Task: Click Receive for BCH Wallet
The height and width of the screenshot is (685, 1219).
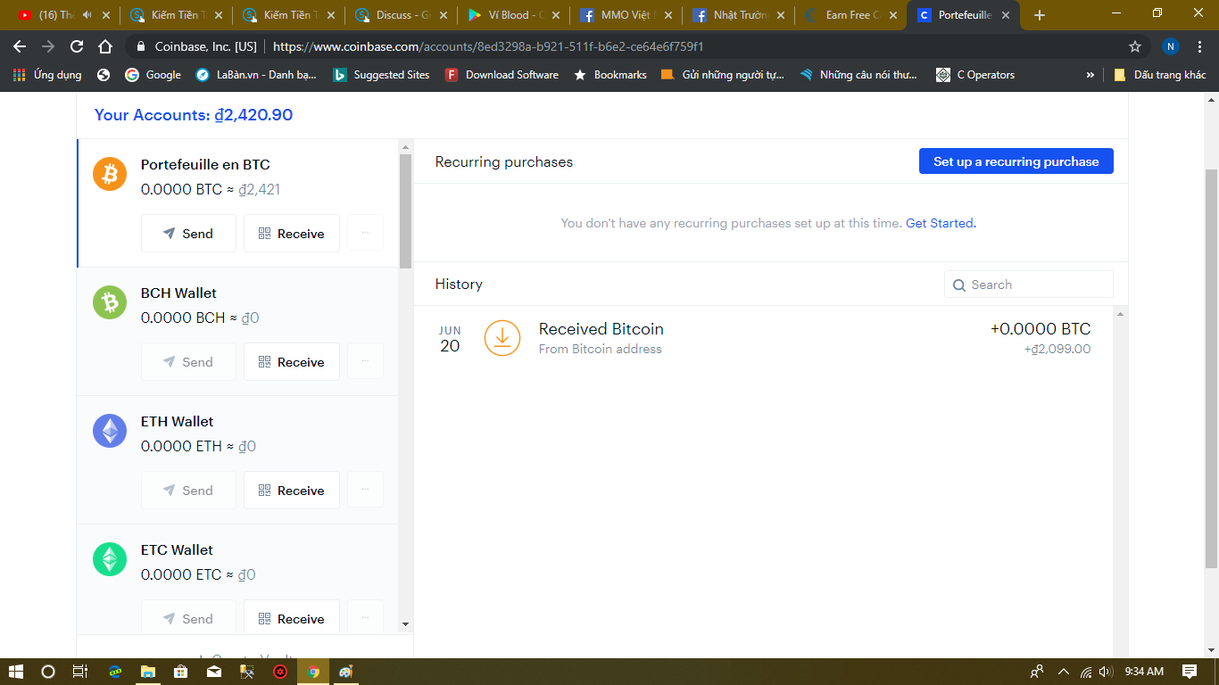Action: [292, 361]
